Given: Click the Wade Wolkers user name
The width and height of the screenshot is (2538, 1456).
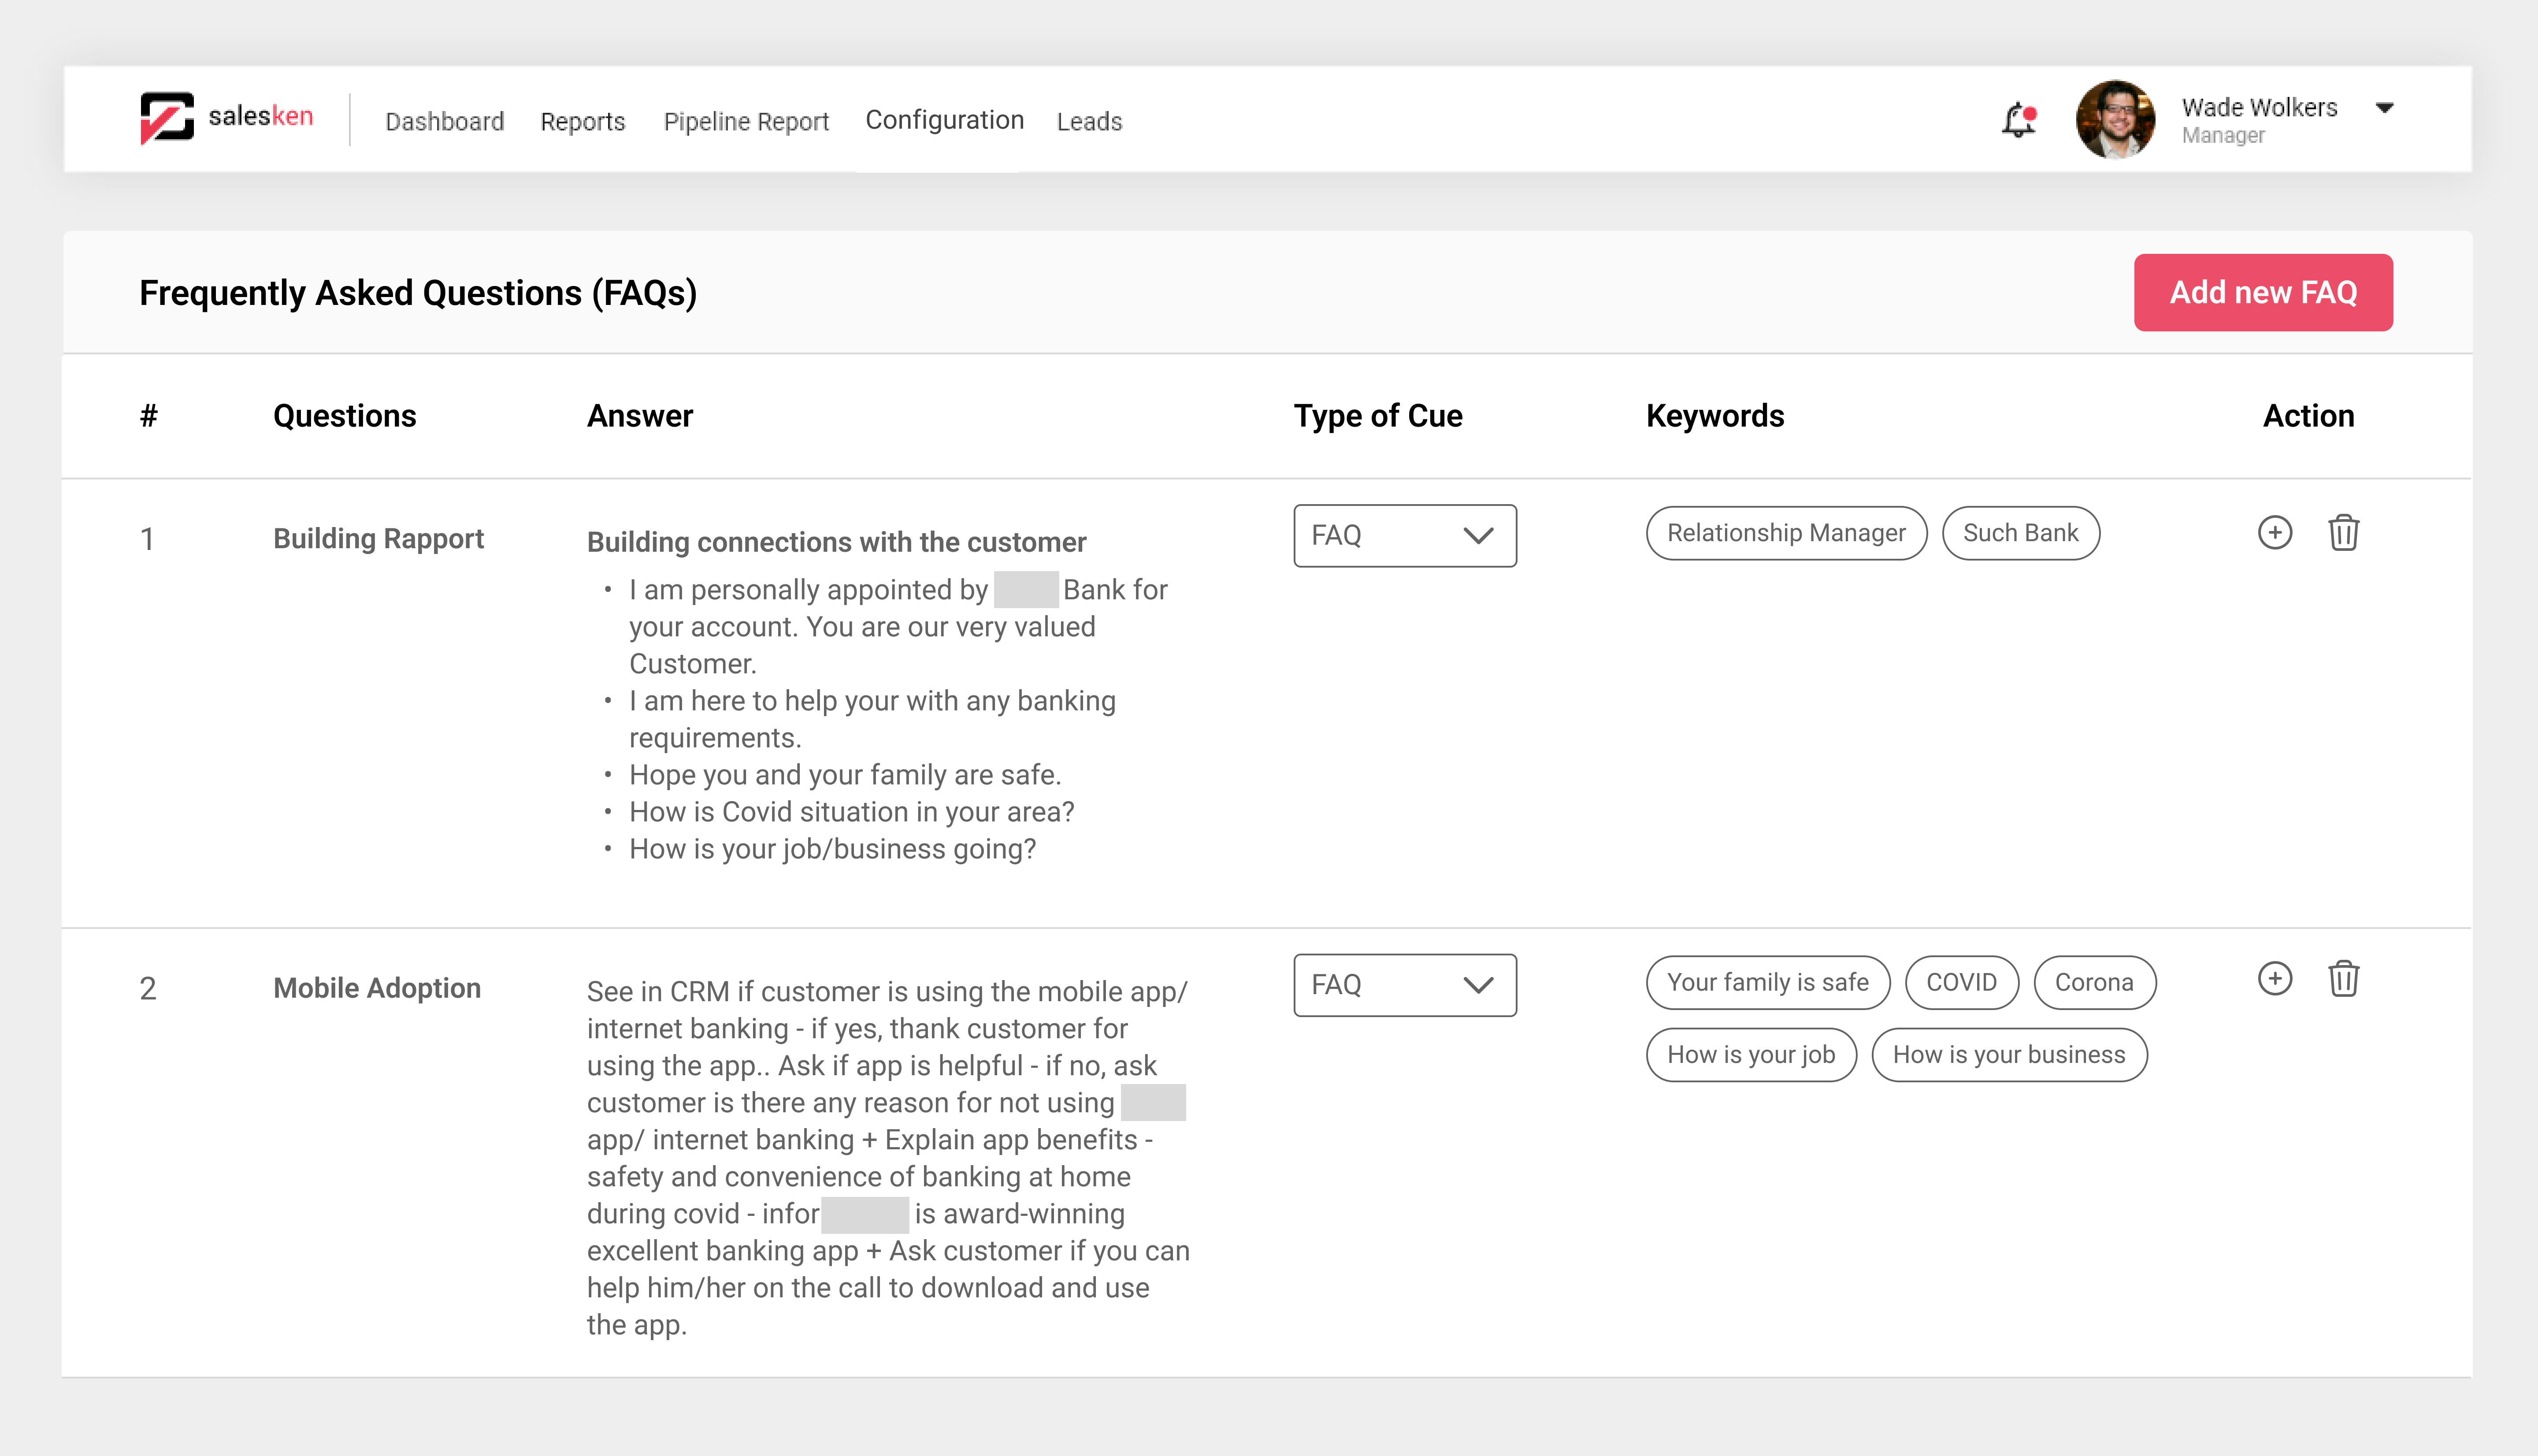Looking at the screenshot, I should click(x=2259, y=107).
